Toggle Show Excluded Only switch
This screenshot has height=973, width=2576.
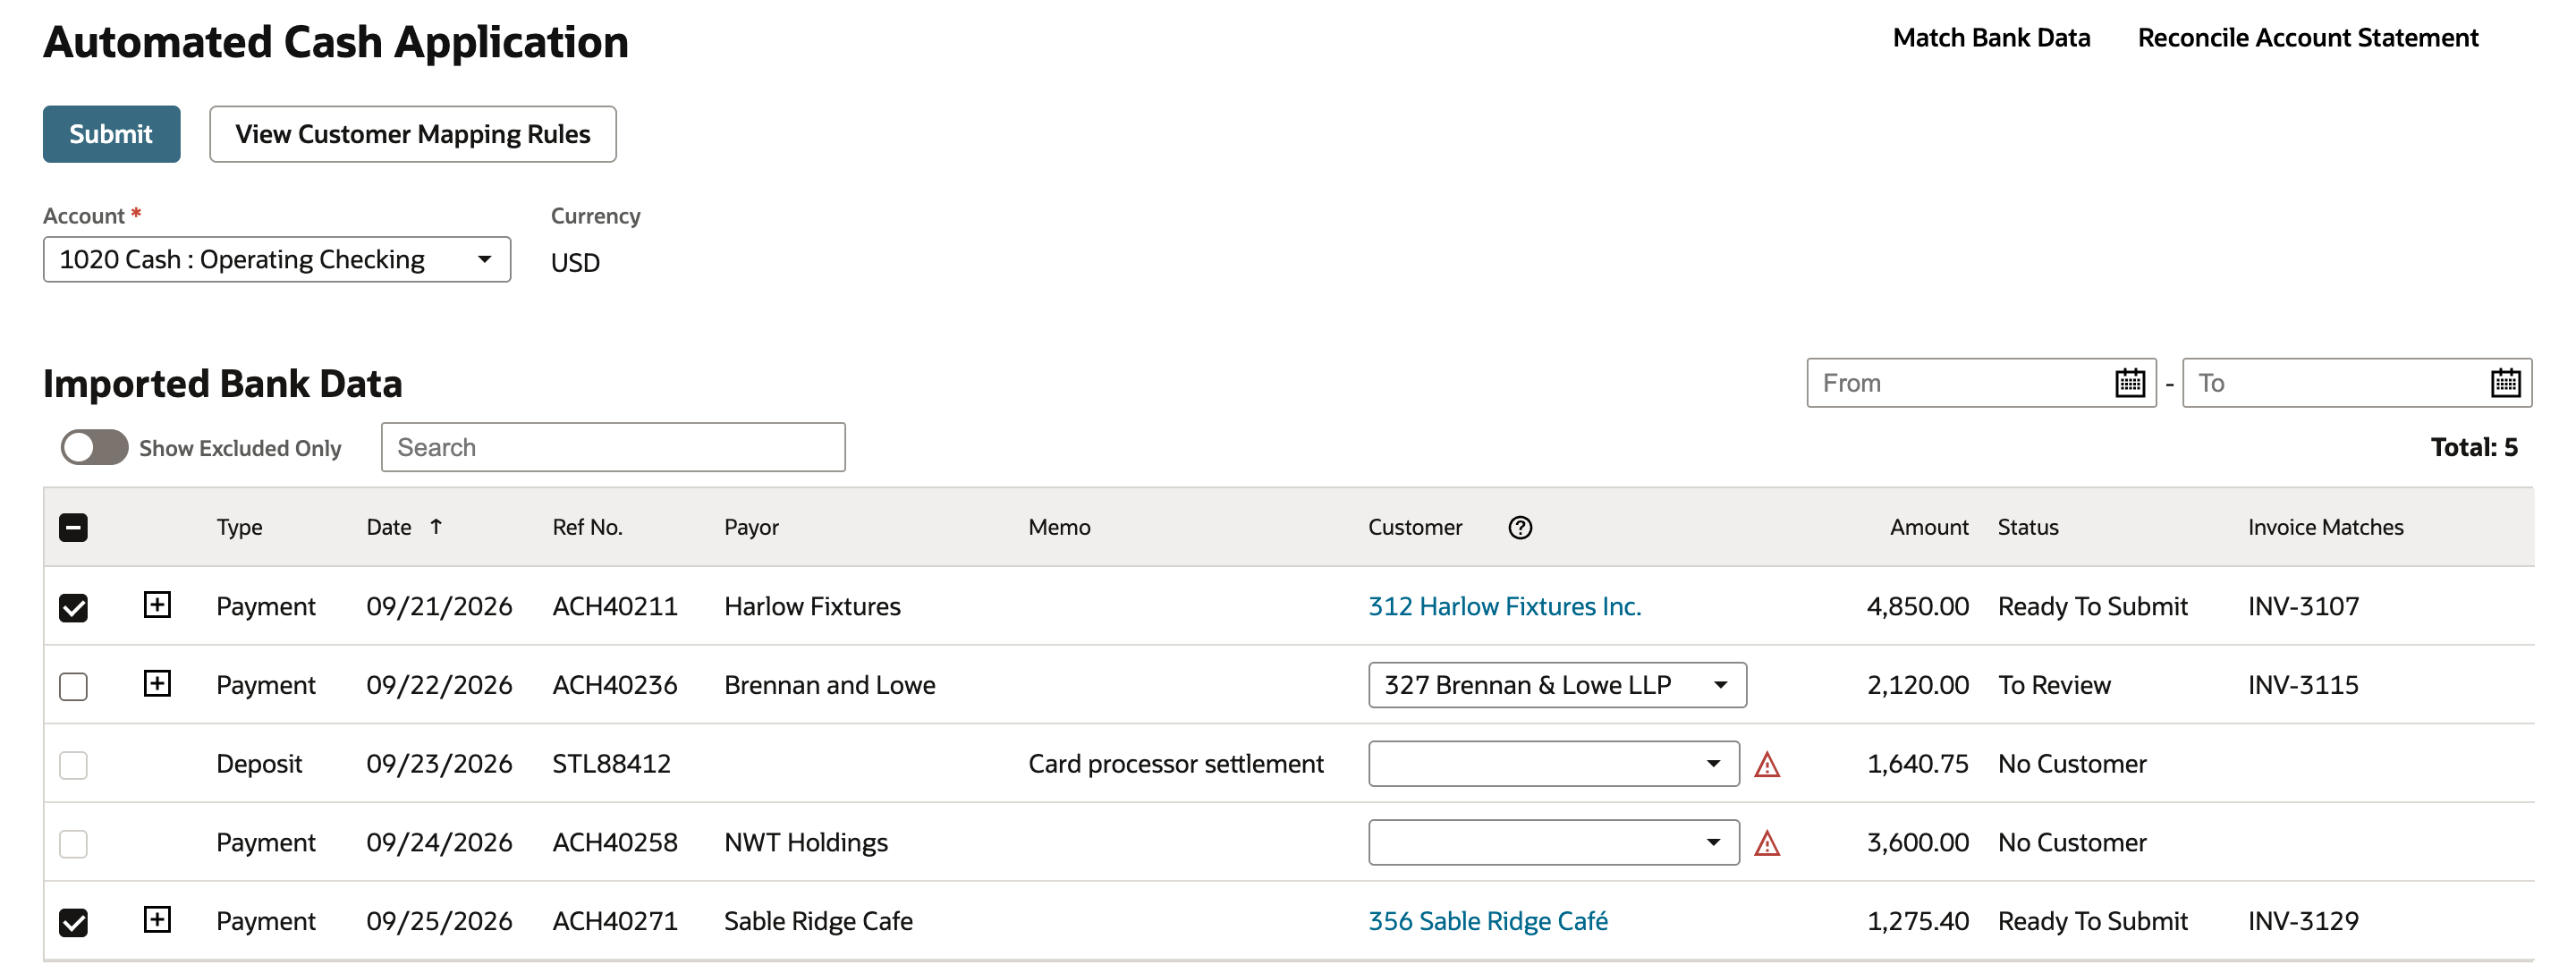94,447
